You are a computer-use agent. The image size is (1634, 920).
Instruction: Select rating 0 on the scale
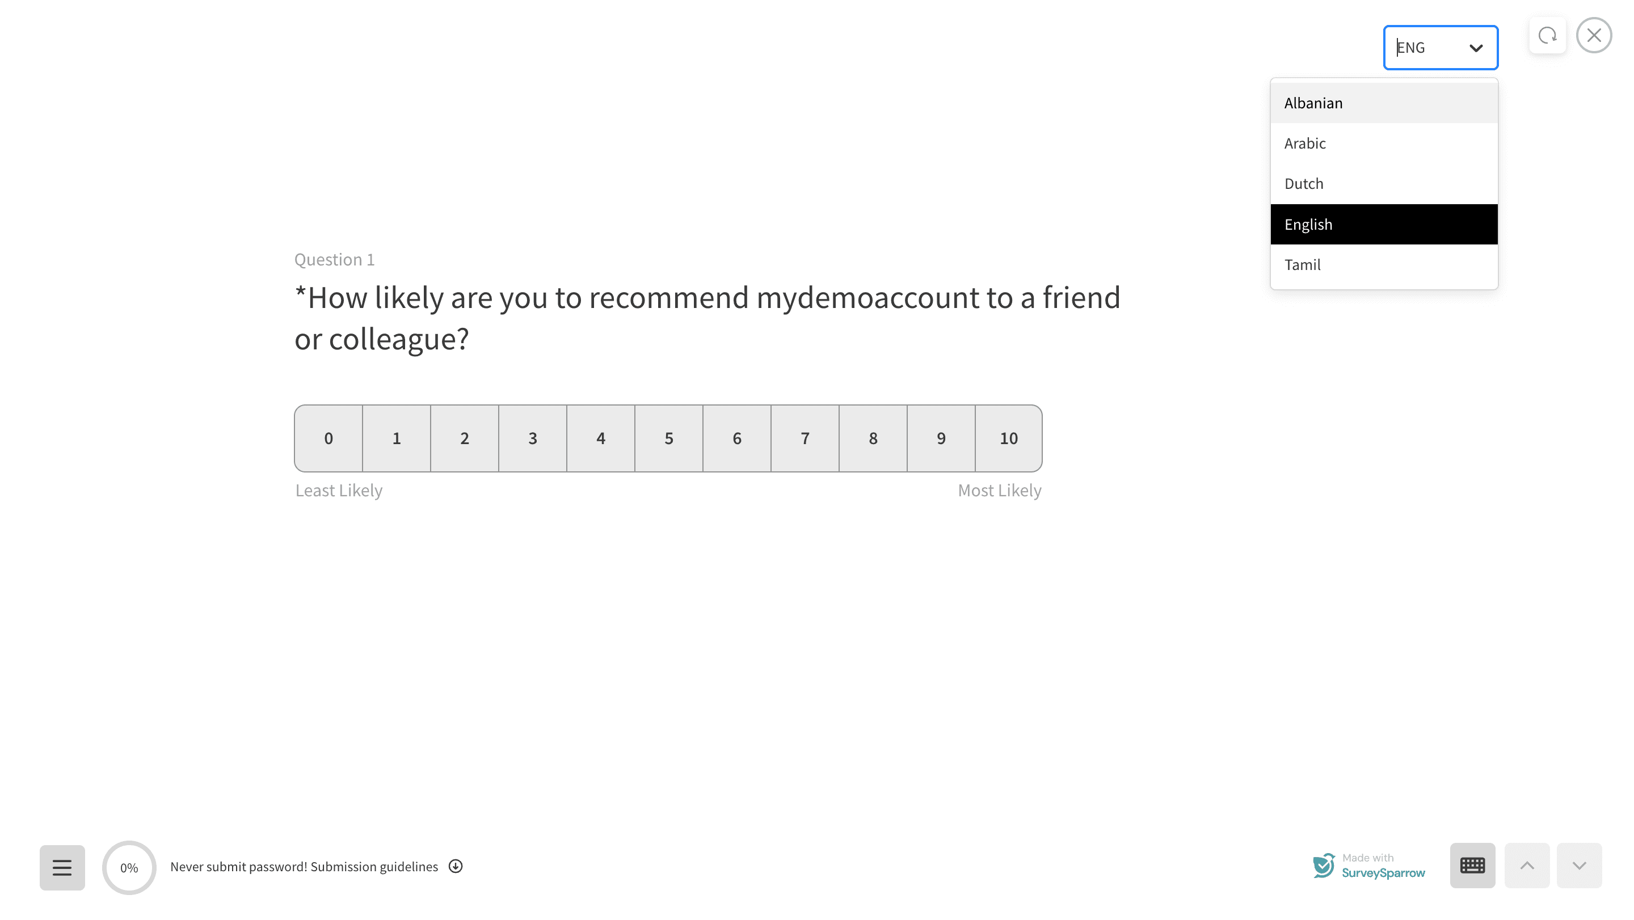click(329, 438)
